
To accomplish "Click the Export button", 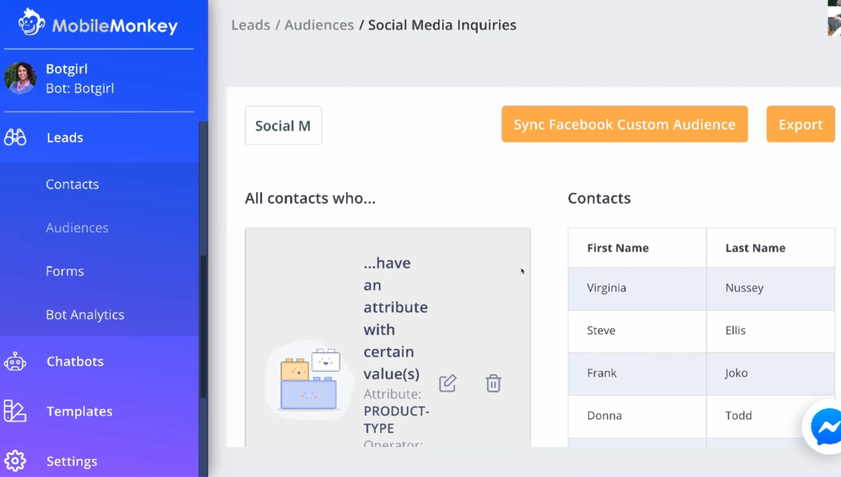I will coord(800,124).
